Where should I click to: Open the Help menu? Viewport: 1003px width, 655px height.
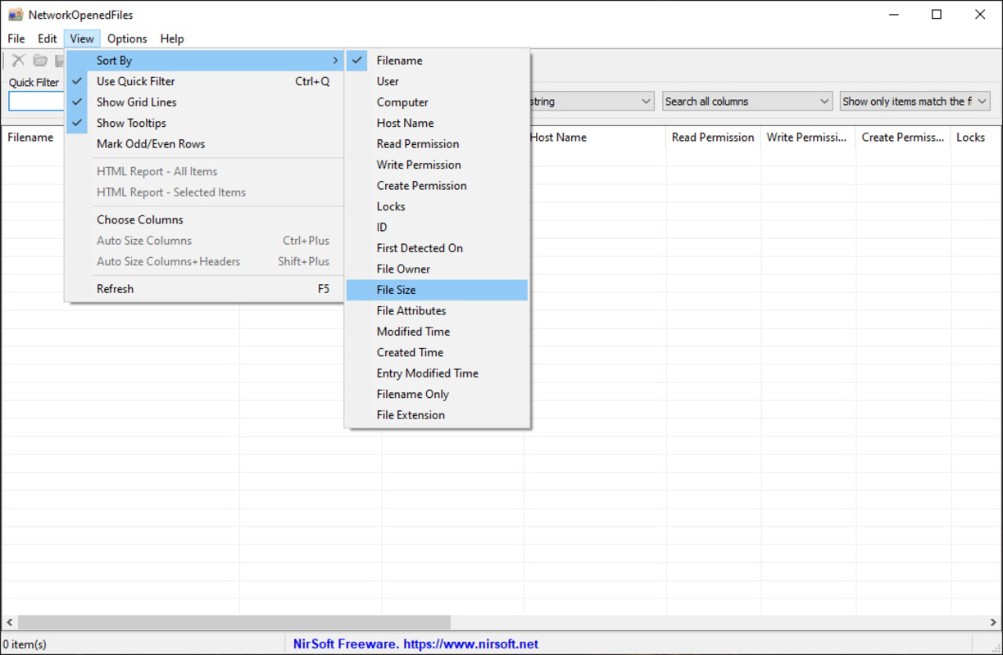172,38
